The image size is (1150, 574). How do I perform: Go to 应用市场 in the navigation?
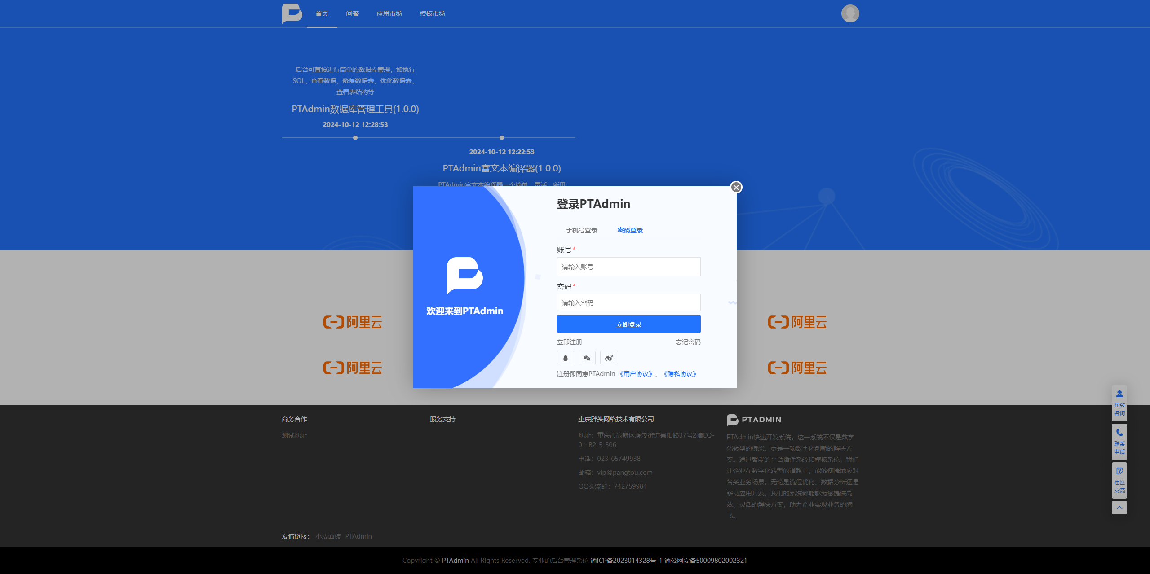pyautogui.click(x=389, y=13)
